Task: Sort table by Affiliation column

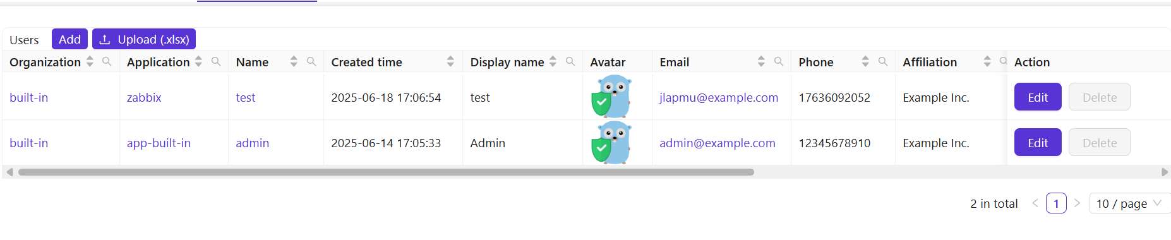Action: coord(987,61)
